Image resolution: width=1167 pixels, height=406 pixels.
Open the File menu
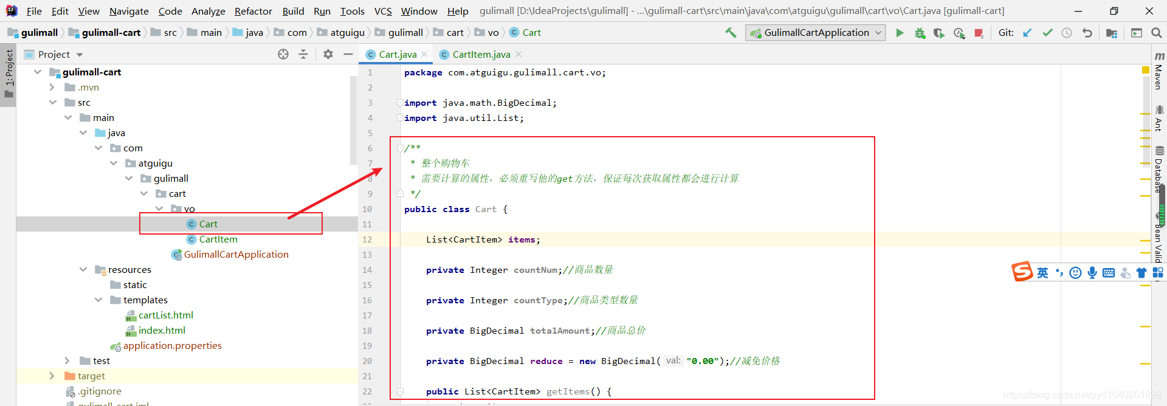point(34,11)
